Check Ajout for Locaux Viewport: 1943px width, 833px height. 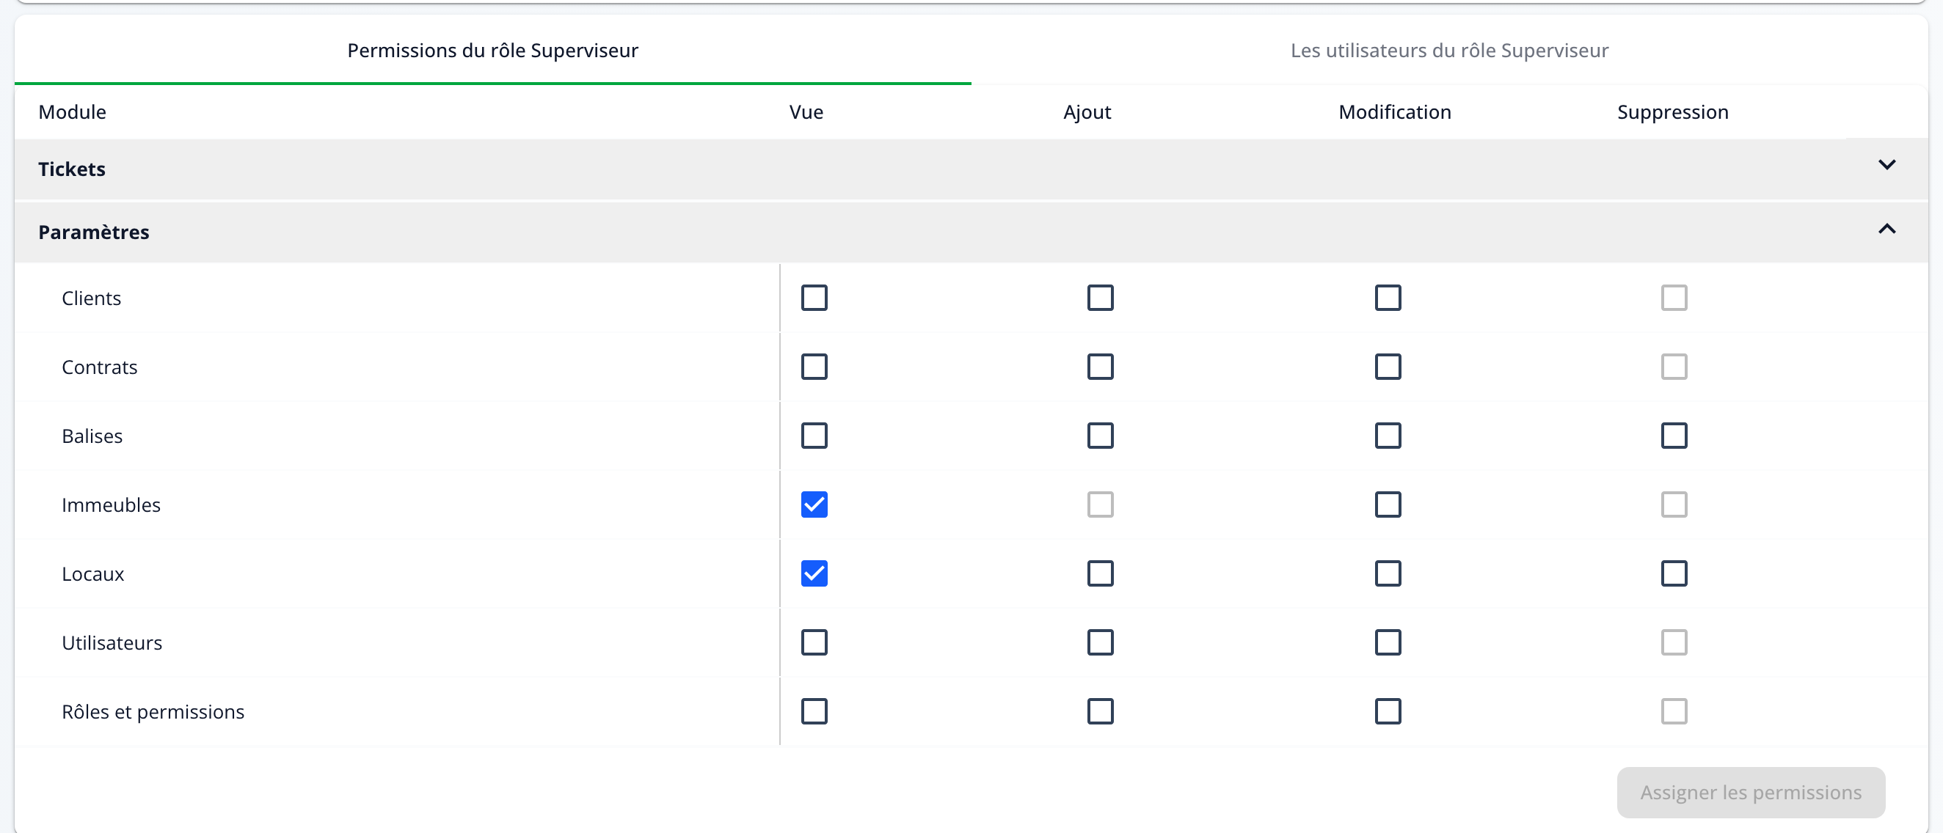(1101, 573)
